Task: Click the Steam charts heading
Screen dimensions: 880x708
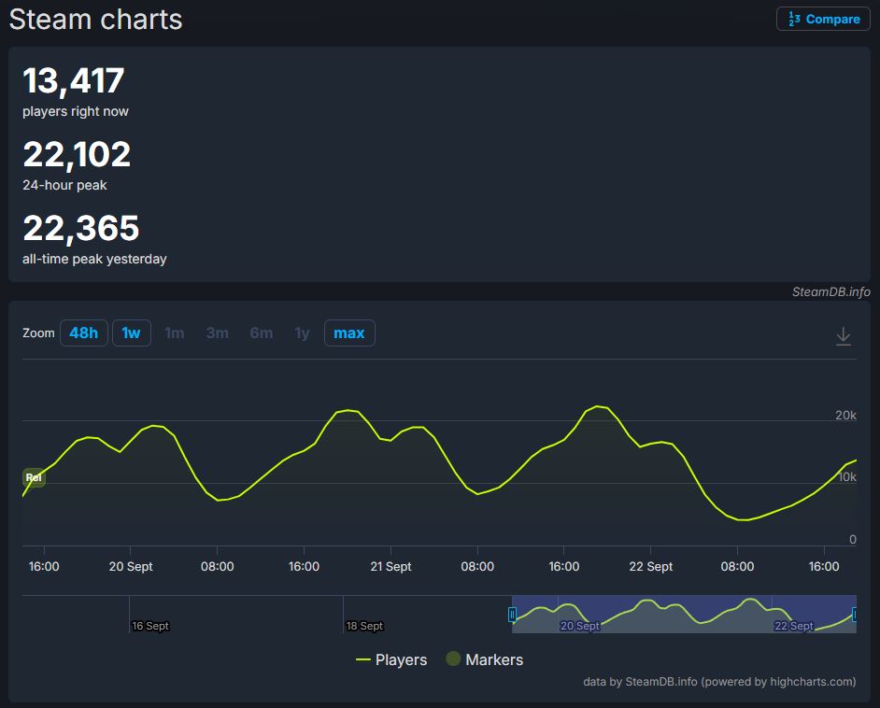Action: pos(96,20)
